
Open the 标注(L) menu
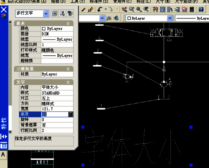(143, 2)
